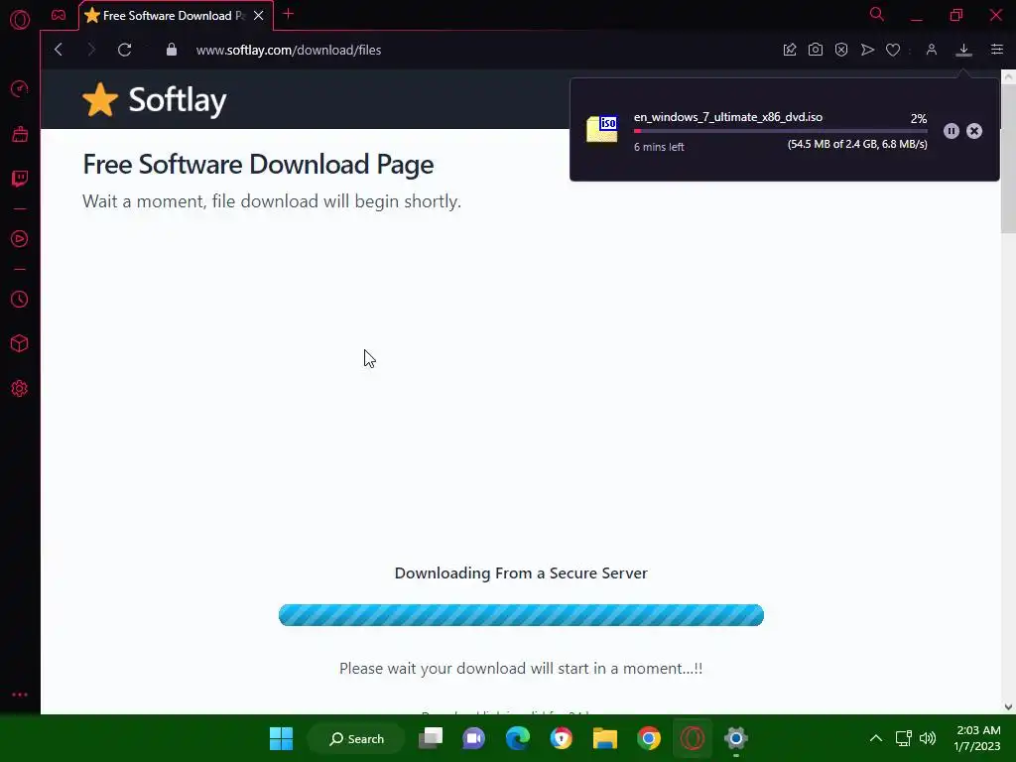Open Task View on taskbar
The width and height of the screenshot is (1016, 762).
[x=431, y=738]
